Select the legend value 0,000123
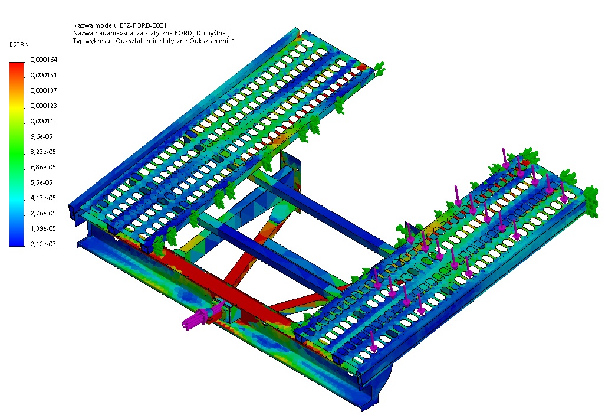Image resolution: width=605 pixels, height=415 pixels. pyautogui.click(x=44, y=106)
